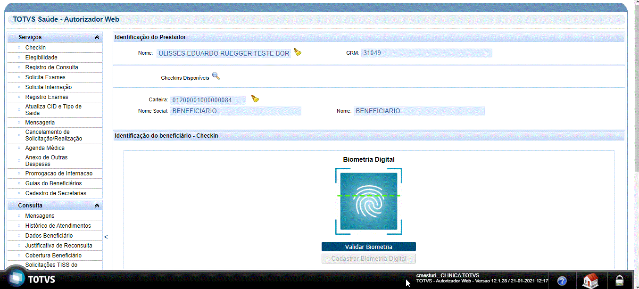639x289 pixels.
Task: Open Mensageria menu item
Action: click(40, 123)
